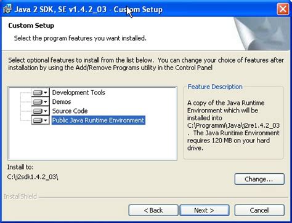The image size is (292, 223).
Task: Close the Custom Setup window
Action: pos(283,9)
